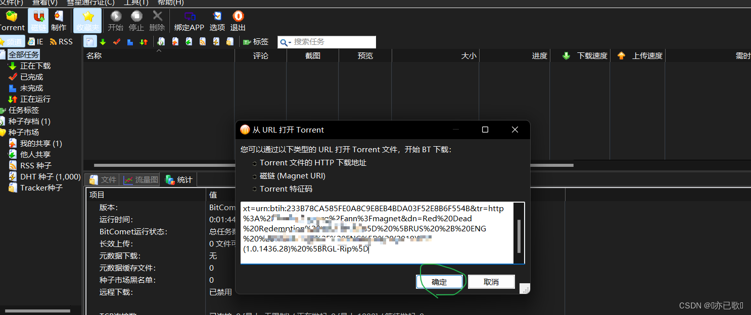Open my-shares icon in small toolbar
The width and height of the screenshot is (751, 315).
pos(175,42)
